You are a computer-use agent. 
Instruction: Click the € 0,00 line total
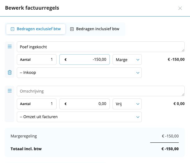[179, 104]
